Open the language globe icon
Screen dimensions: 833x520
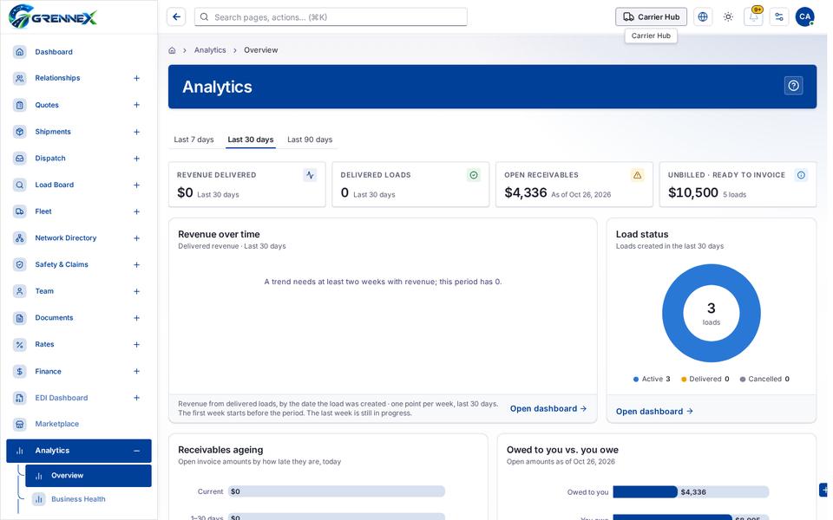[x=703, y=17]
